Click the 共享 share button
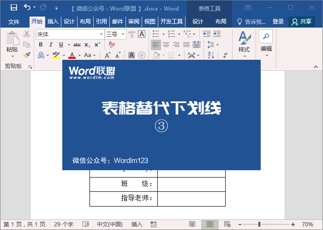 pyautogui.click(x=302, y=22)
